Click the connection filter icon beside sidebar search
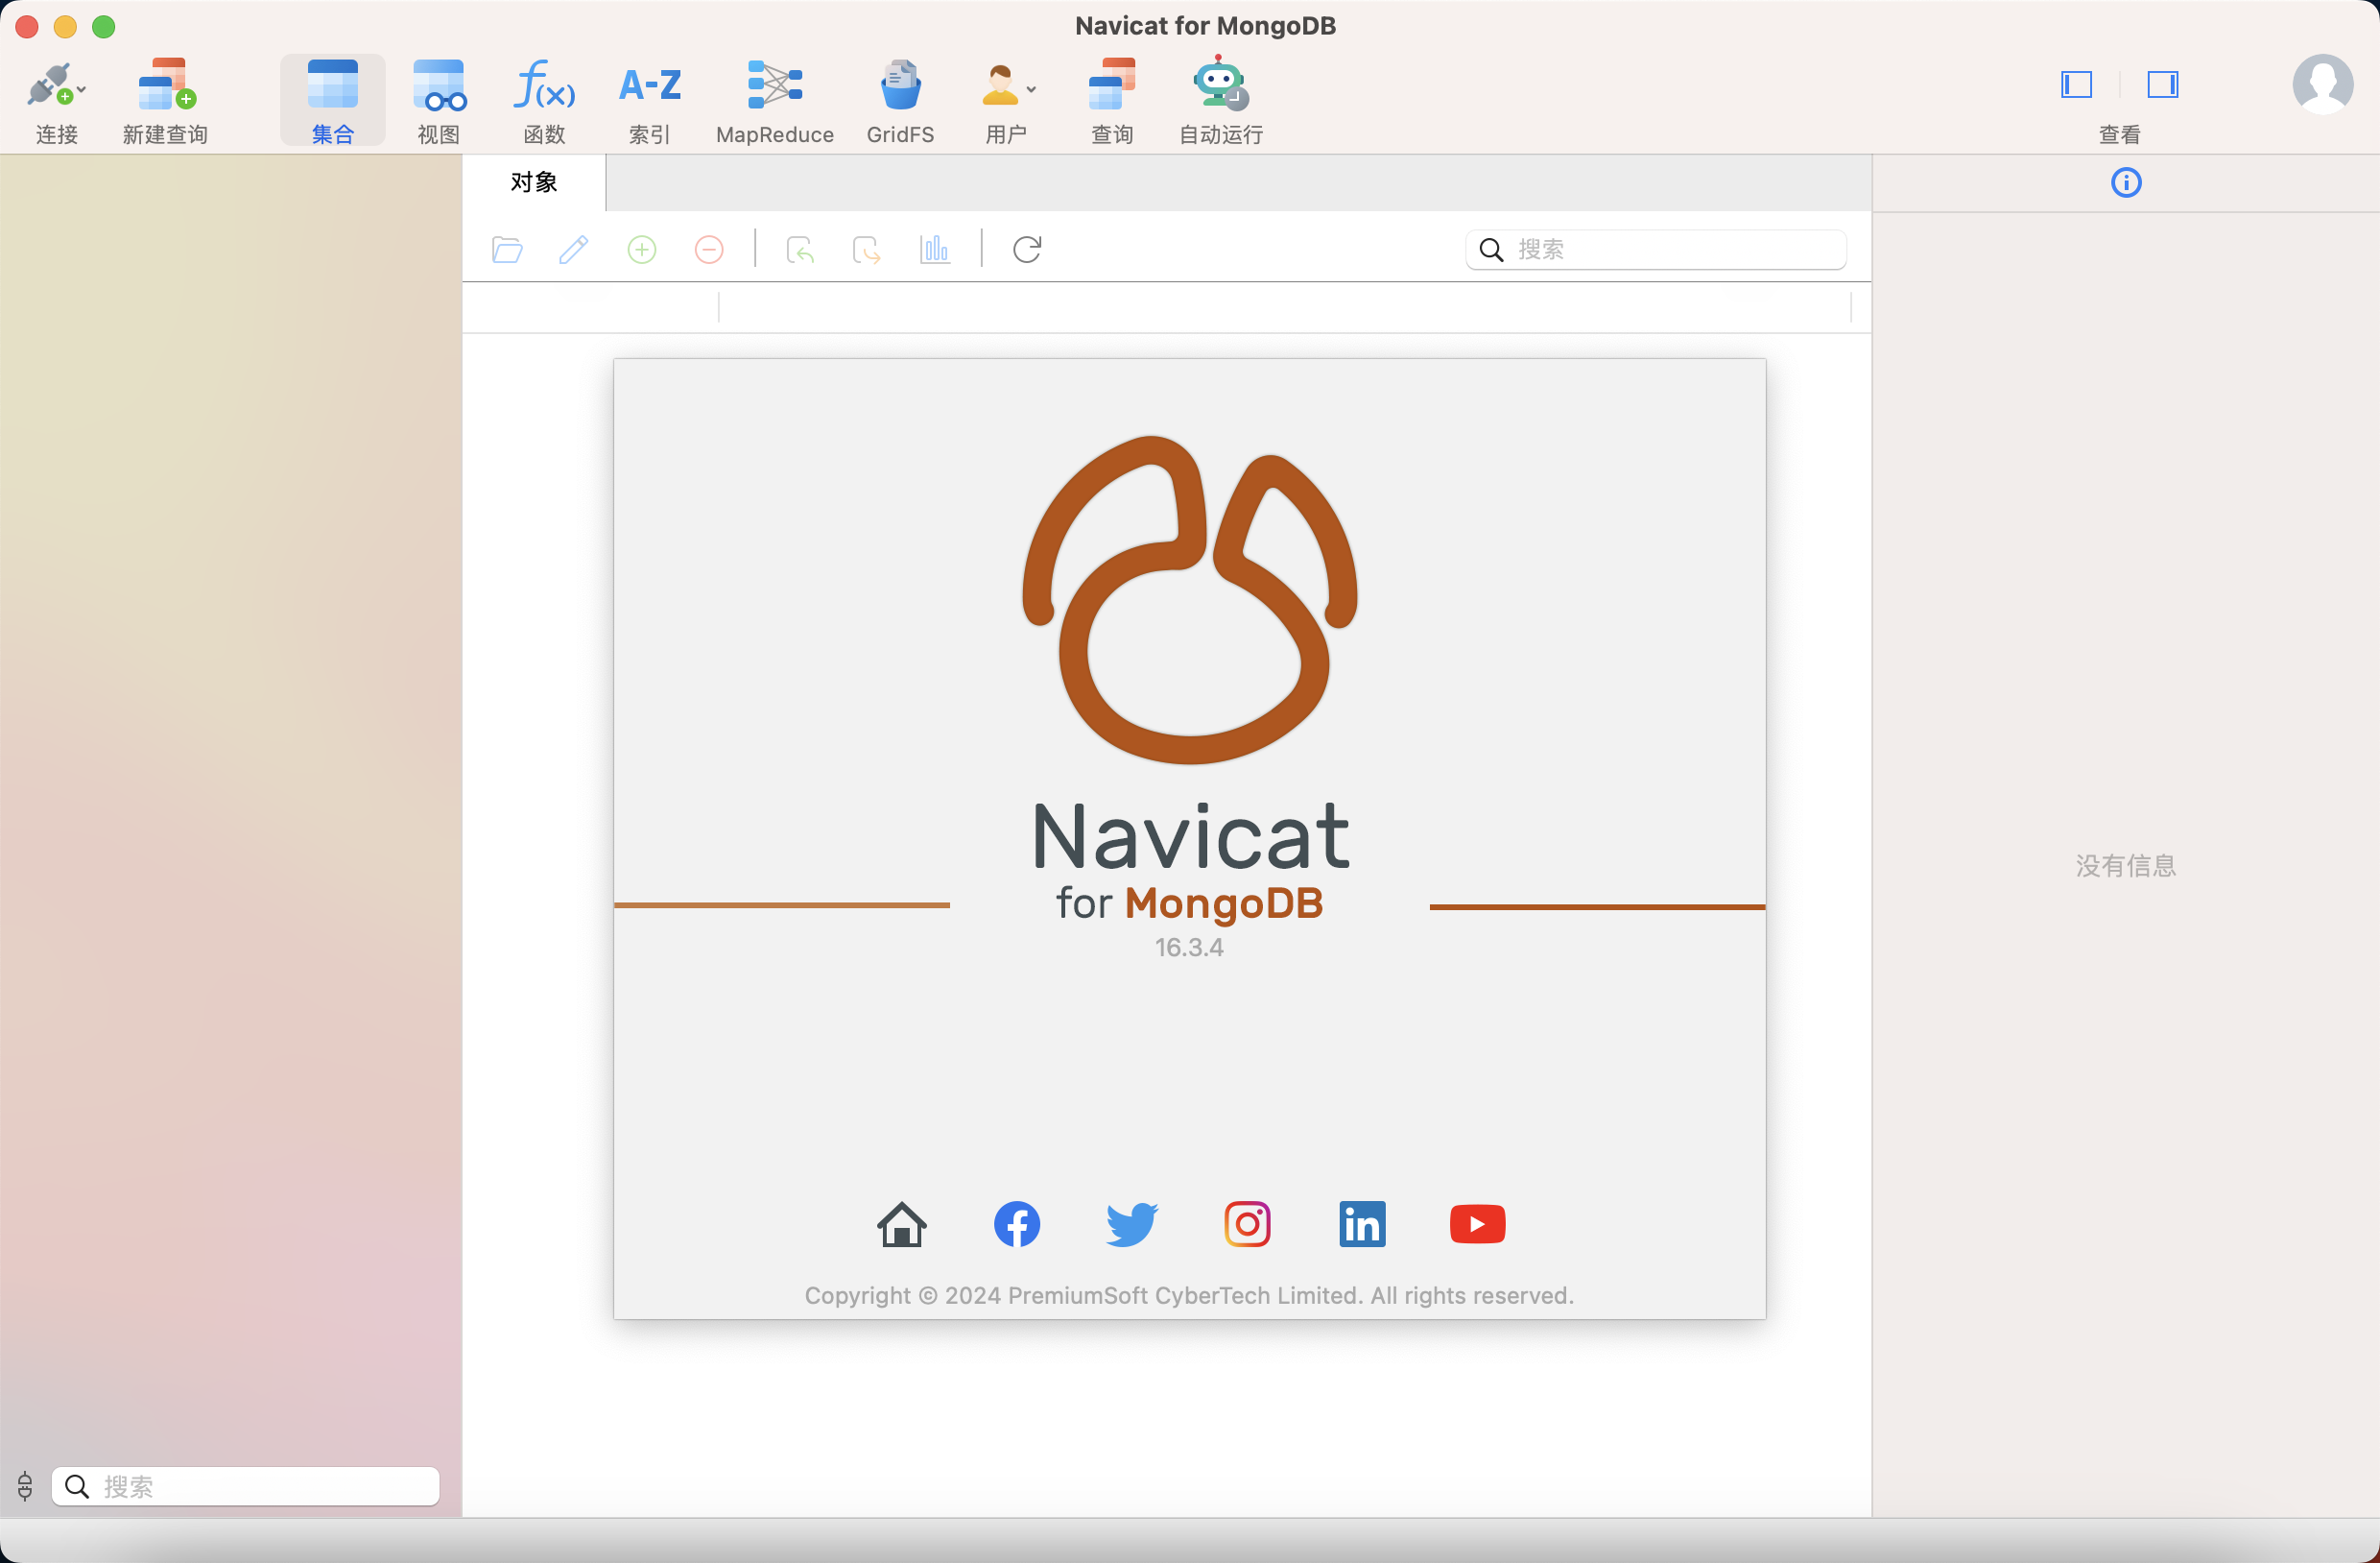 [x=25, y=1486]
